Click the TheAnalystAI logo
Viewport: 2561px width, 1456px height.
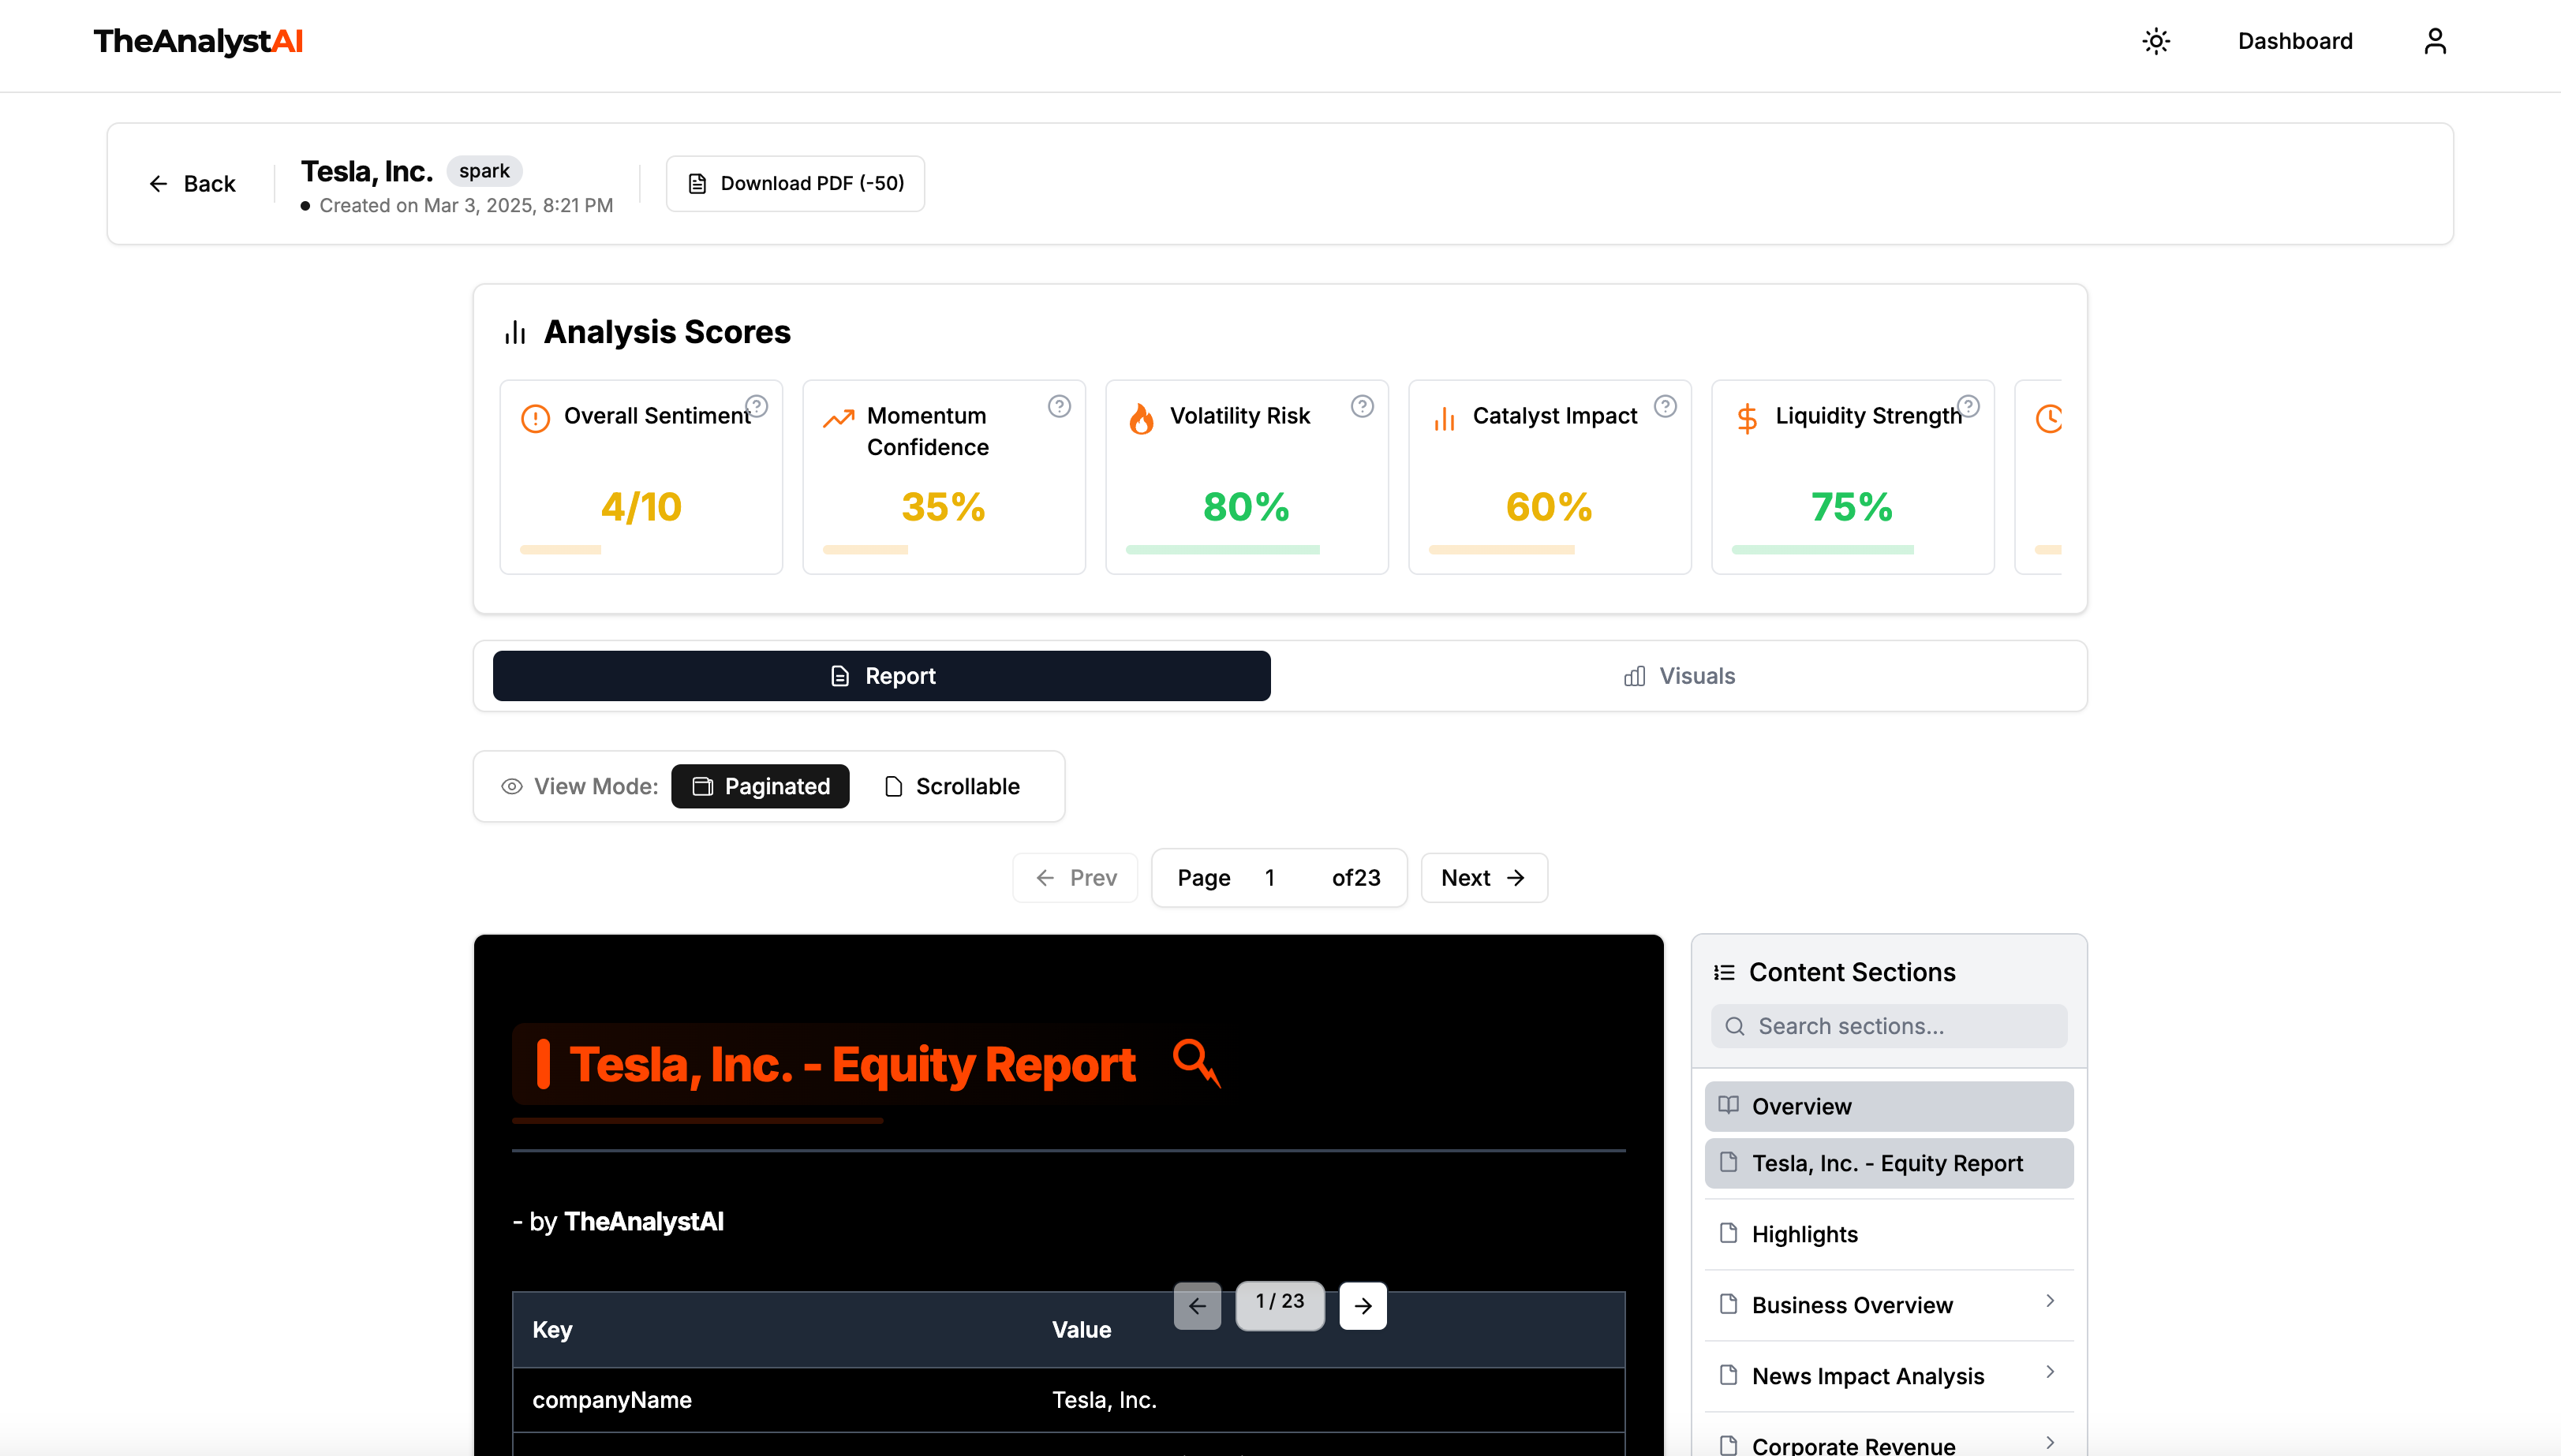(x=198, y=41)
